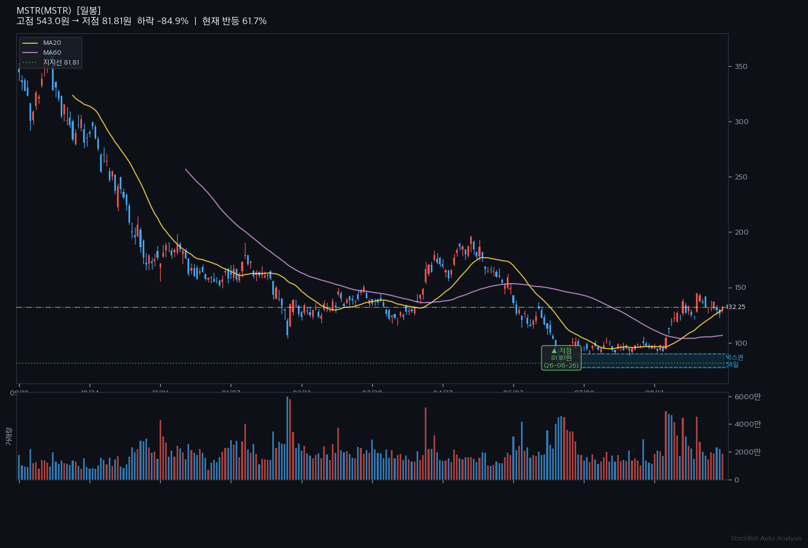Click the "하락 -84.9%" text
Image resolution: width=808 pixels, height=548 pixels.
point(163,21)
